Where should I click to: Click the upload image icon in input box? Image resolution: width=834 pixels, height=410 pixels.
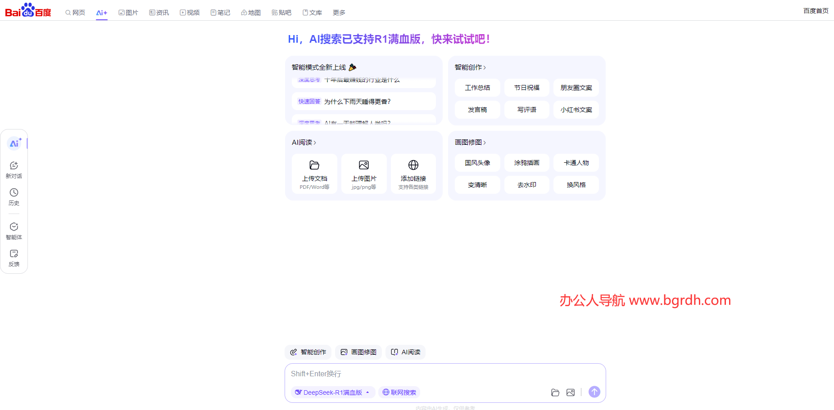(571, 392)
